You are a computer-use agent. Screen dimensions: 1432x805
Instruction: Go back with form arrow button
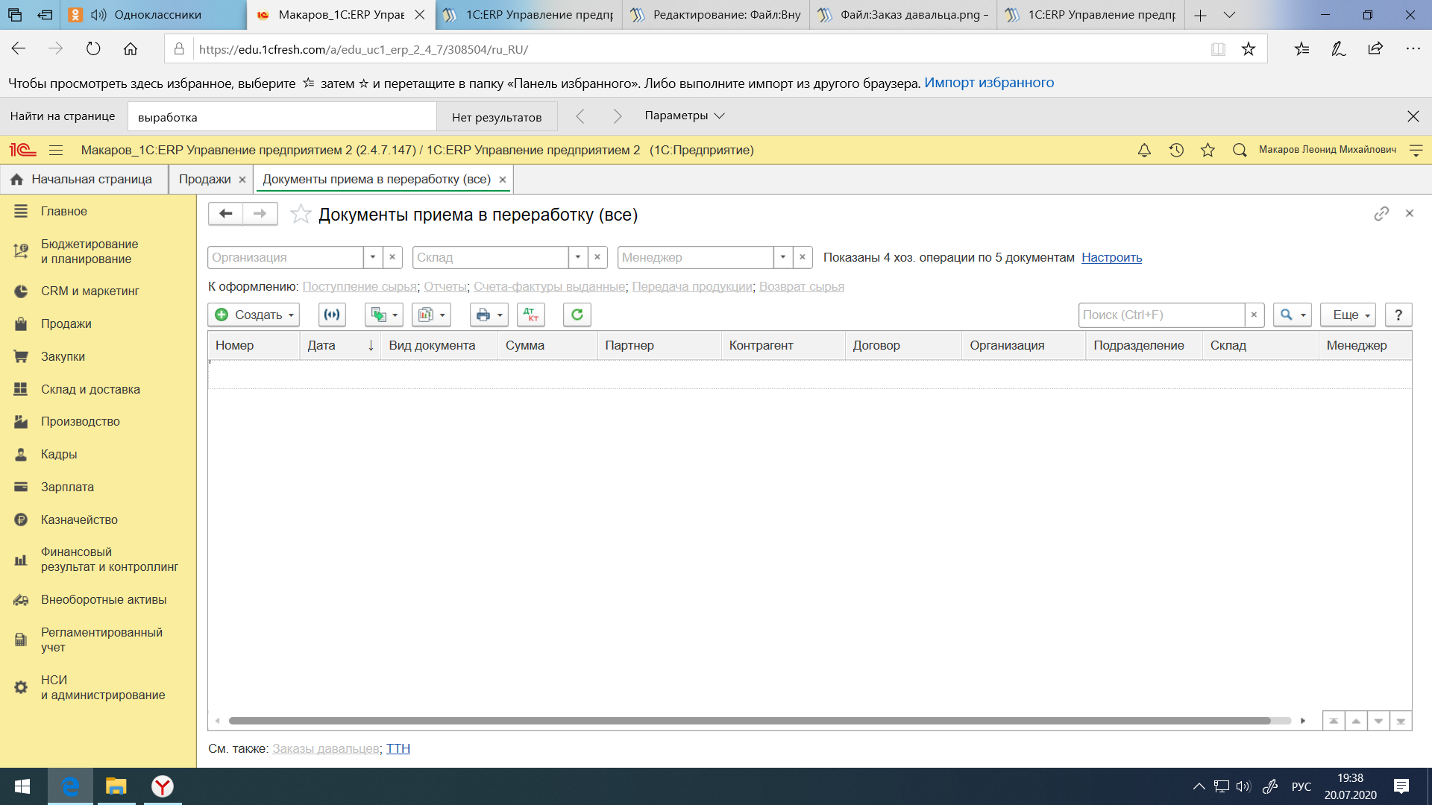[x=225, y=214]
